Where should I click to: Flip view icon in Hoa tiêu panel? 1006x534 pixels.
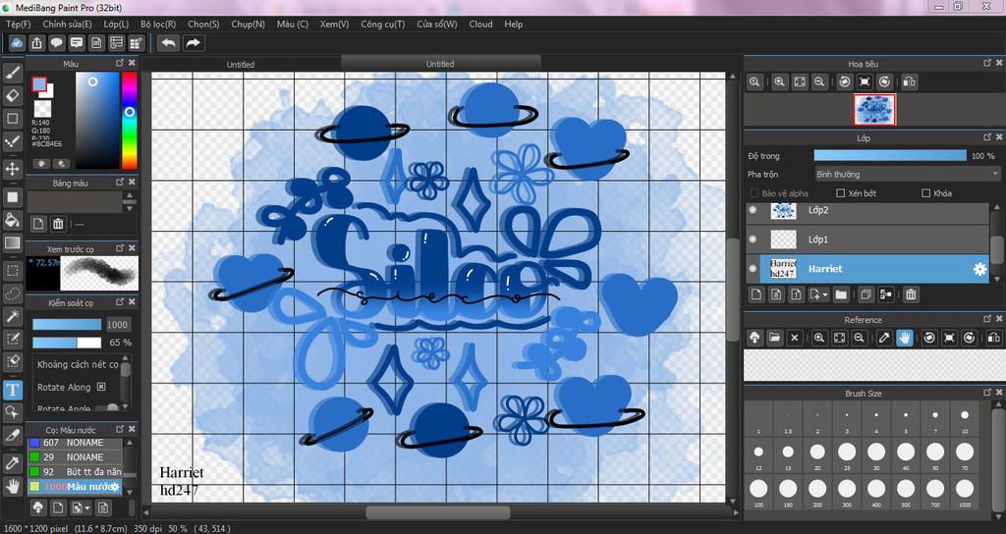(x=909, y=81)
